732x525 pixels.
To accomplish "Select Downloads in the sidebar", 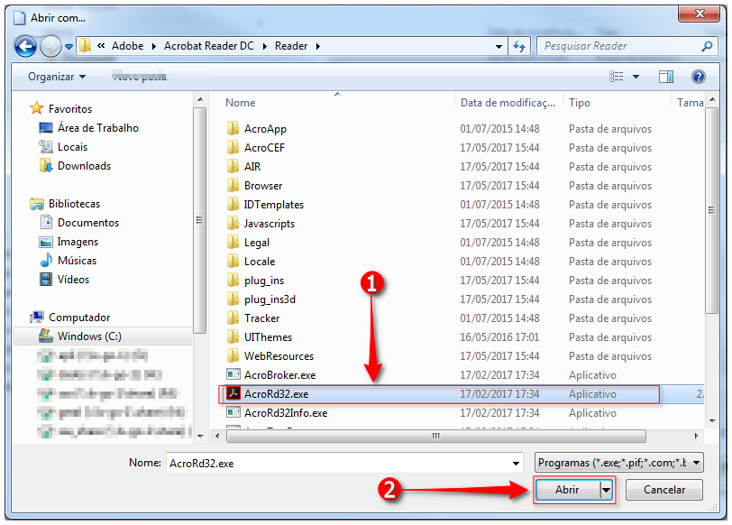I will click(x=84, y=166).
